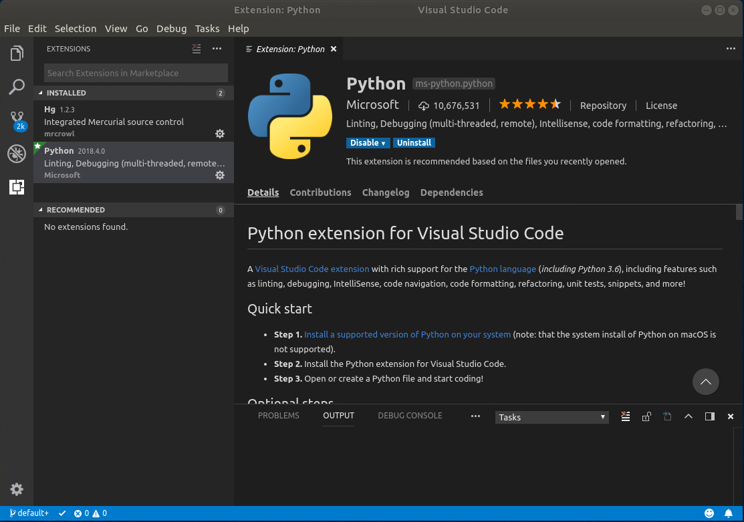The height and width of the screenshot is (522, 744).
Task: Toggle the panel position to the side
Action: coord(710,416)
